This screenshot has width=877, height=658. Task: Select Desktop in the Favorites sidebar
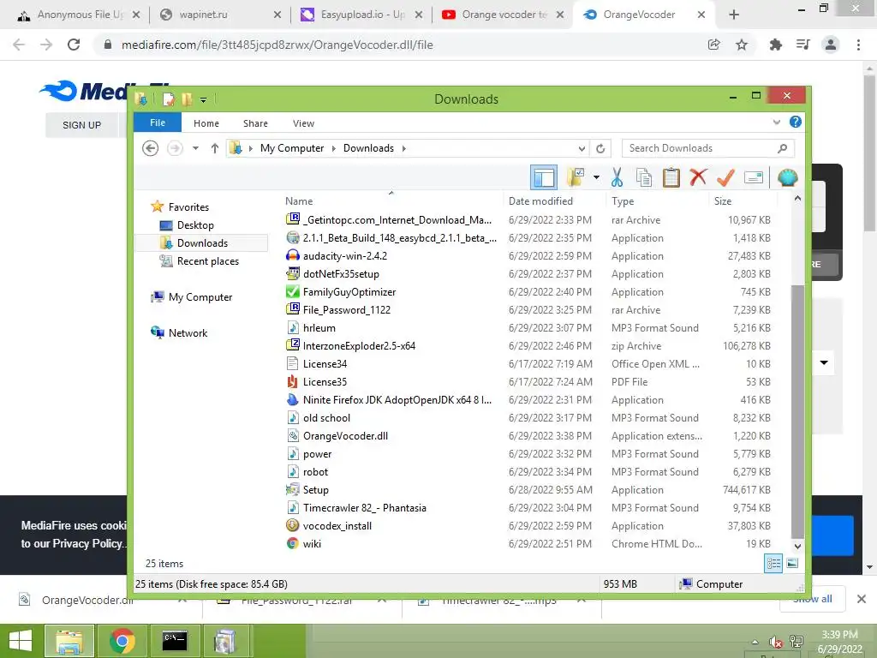tap(195, 225)
